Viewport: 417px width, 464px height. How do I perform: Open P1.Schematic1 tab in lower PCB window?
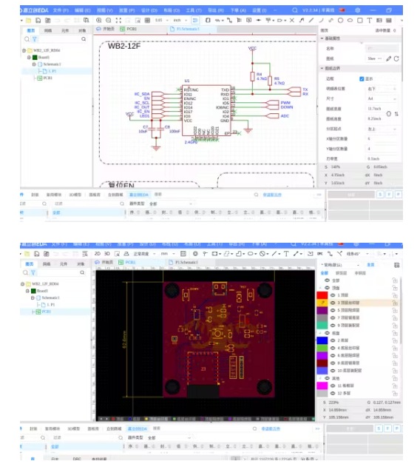click(x=183, y=262)
